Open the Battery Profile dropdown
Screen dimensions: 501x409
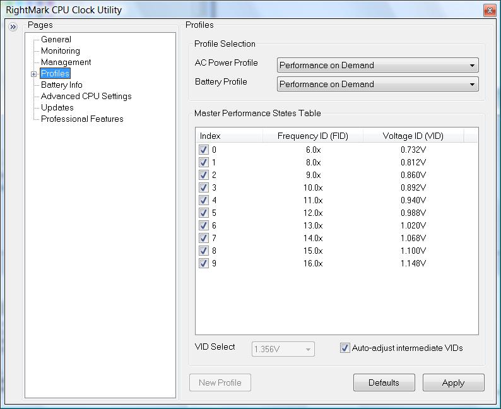[378, 85]
